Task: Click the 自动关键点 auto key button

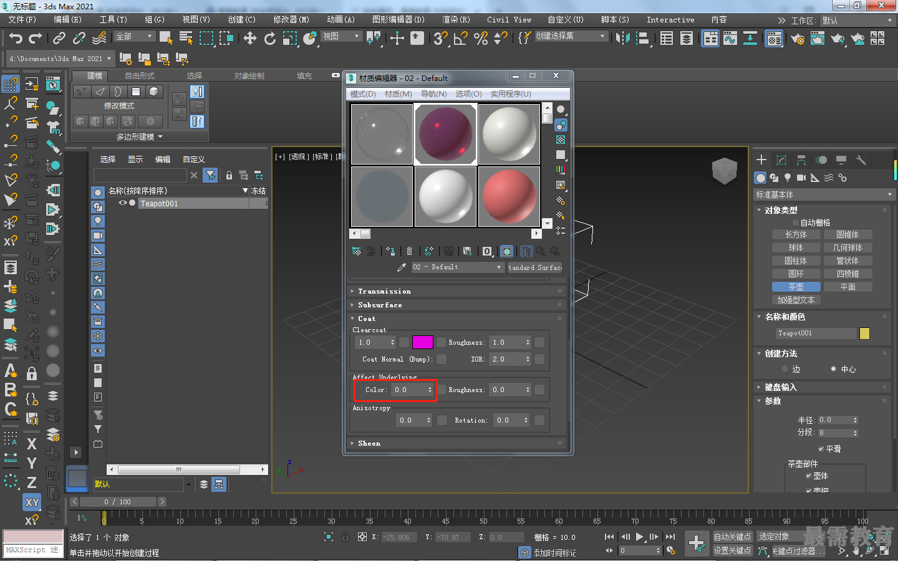Action: [732, 537]
